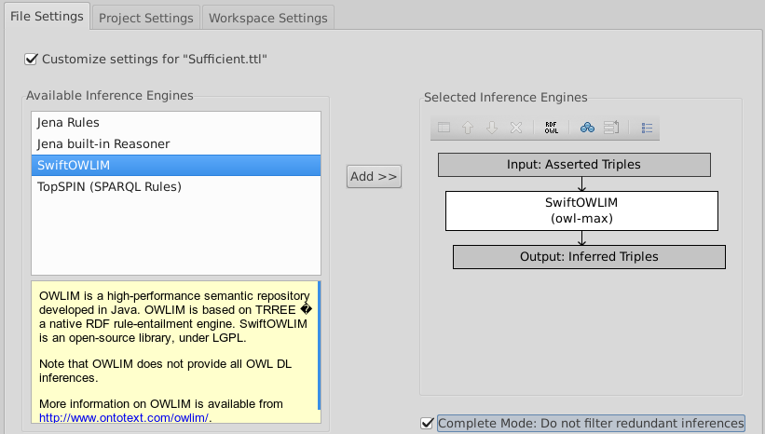The width and height of the screenshot is (765, 434).
Task: Click the configure engine table icon
Action: click(x=444, y=128)
